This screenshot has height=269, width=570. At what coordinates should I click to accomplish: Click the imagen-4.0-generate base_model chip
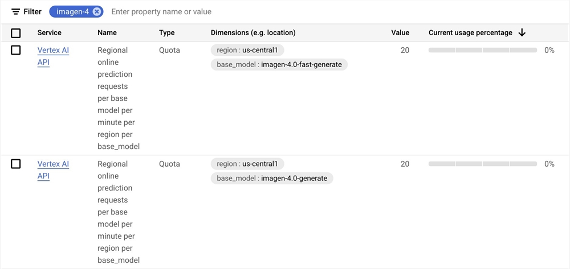pos(272,179)
